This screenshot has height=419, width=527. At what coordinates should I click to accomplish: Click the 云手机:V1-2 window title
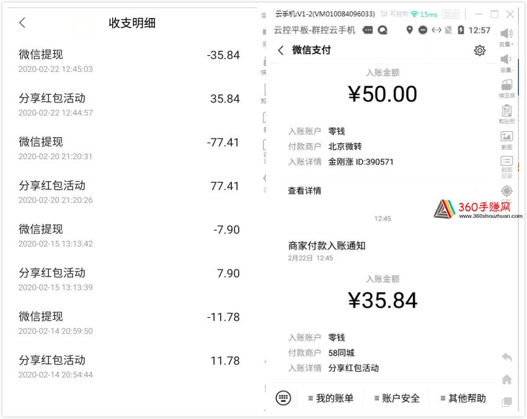(x=325, y=14)
